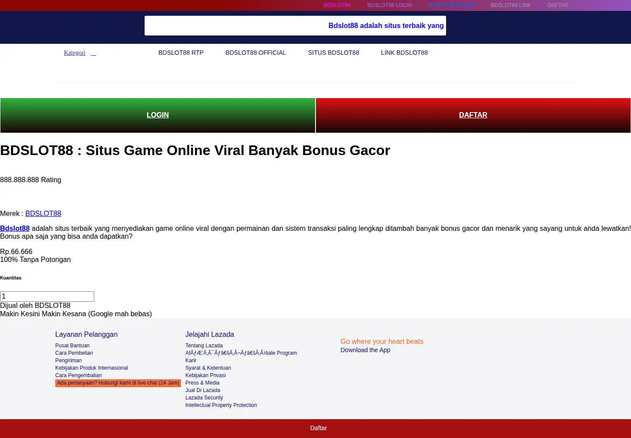Screen dimensions: 631x438
Task: Visit the Lazada Security footer link
Action: pos(204,398)
